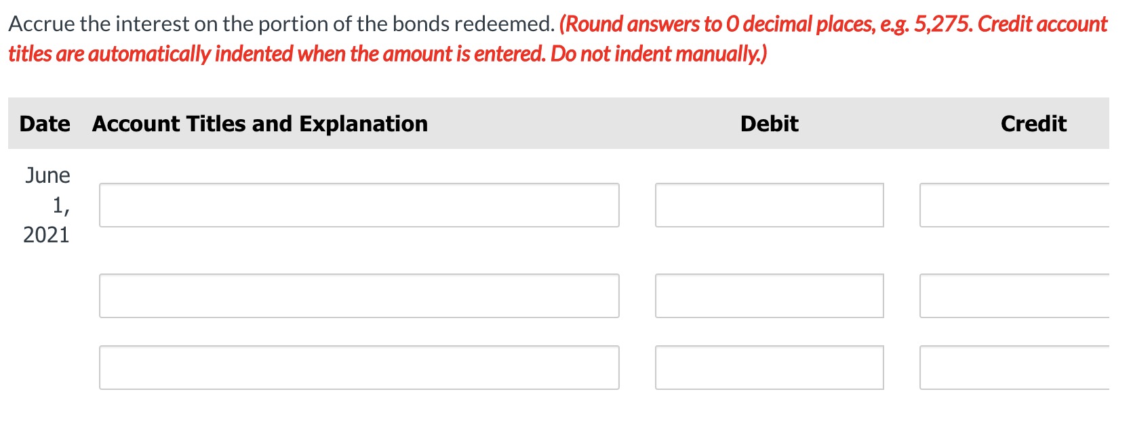Click the bottom account explanation field
Screen dimensions: 1131x440
358,368
